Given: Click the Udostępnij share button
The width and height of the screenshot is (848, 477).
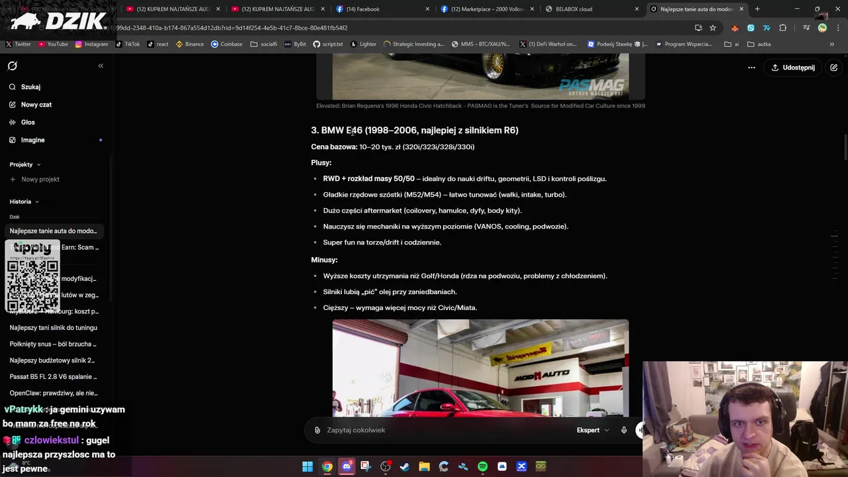Looking at the screenshot, I should tap(792, 68).
